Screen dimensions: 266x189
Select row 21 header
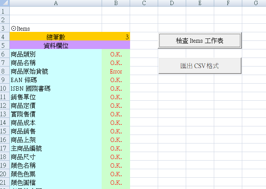pos(5,182)
